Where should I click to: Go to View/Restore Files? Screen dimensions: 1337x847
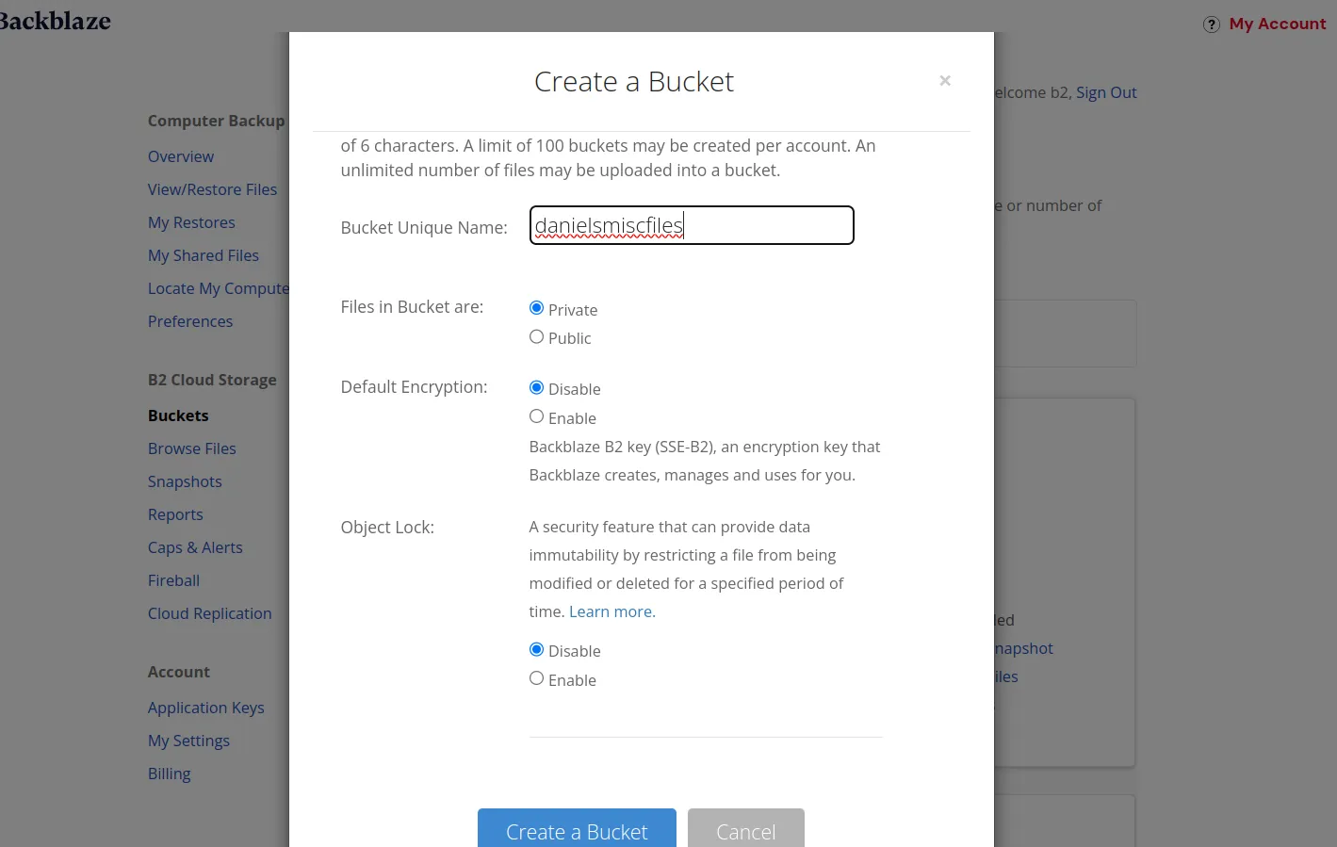coord(212,189)
